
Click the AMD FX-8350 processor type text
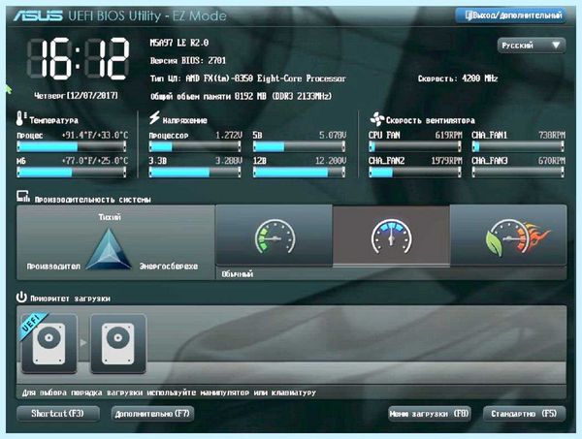coord(248,78)
